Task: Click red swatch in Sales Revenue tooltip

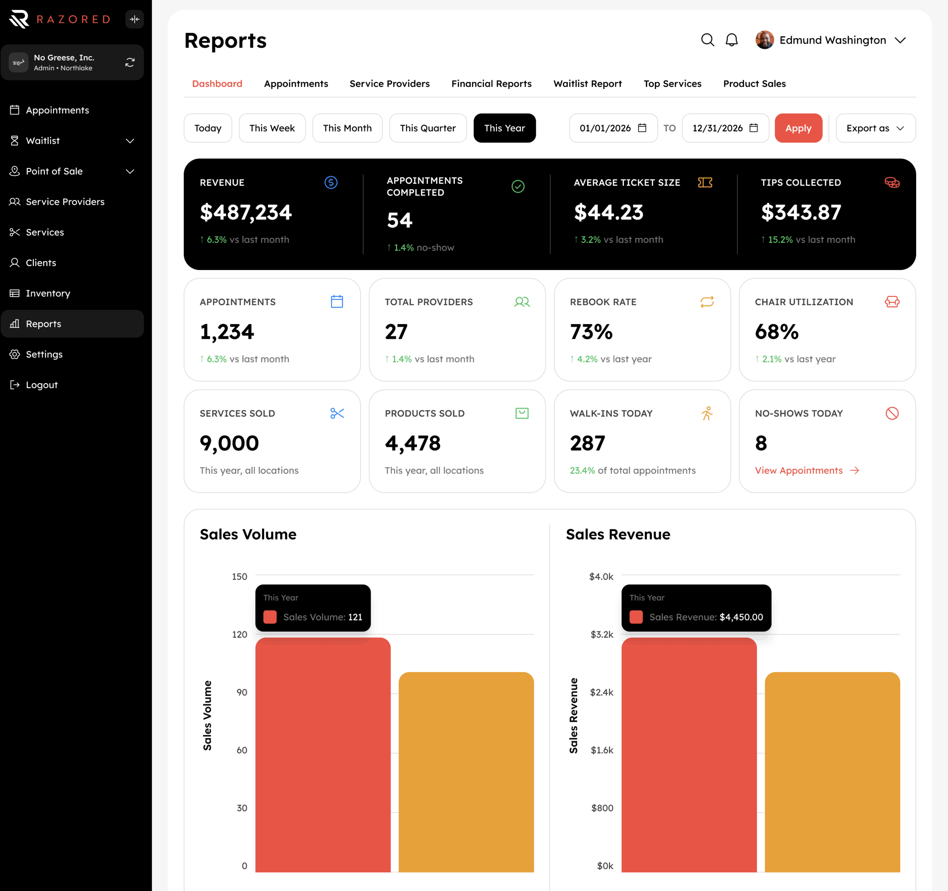Action: point(636,617)
